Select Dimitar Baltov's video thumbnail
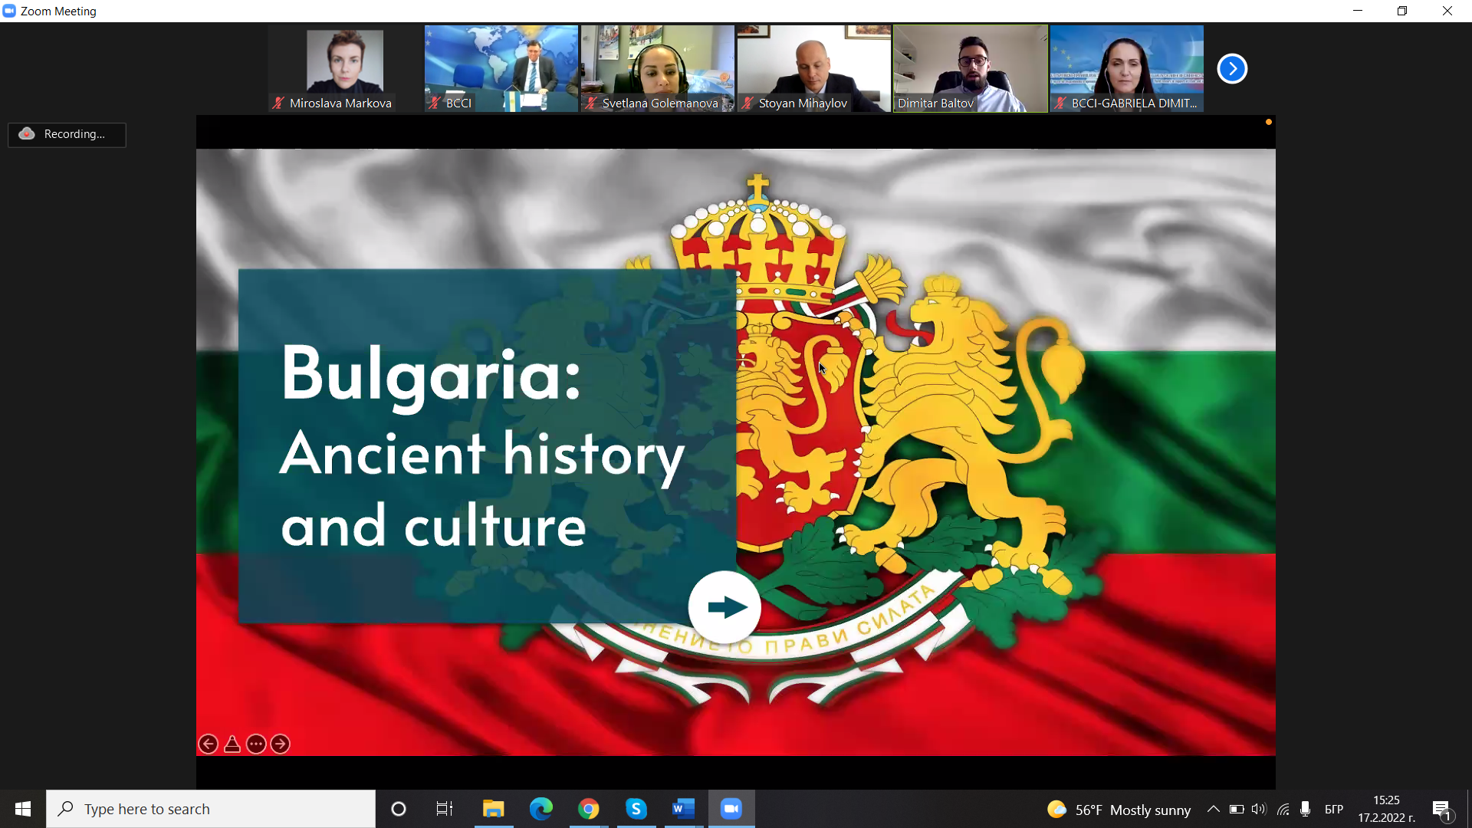This screenshot has height=828, width=1472. 970,68
